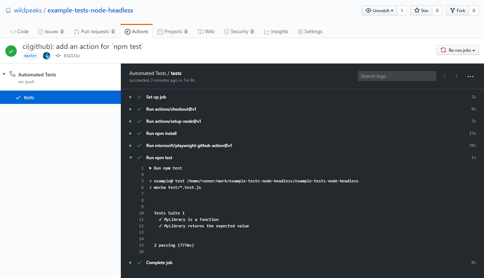
Task: Select the Actions tab
Action: click(x=137, y=31)
